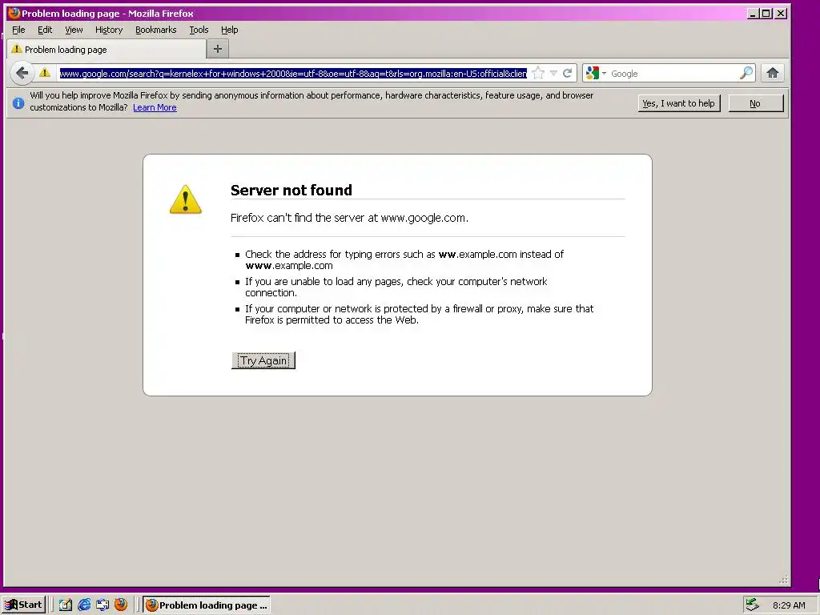
Task: Open the Help menu
Action: [x=230, y=30]
